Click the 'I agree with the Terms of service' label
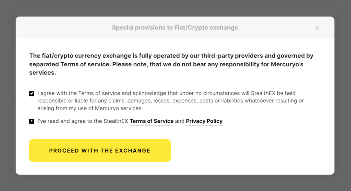 171,101
